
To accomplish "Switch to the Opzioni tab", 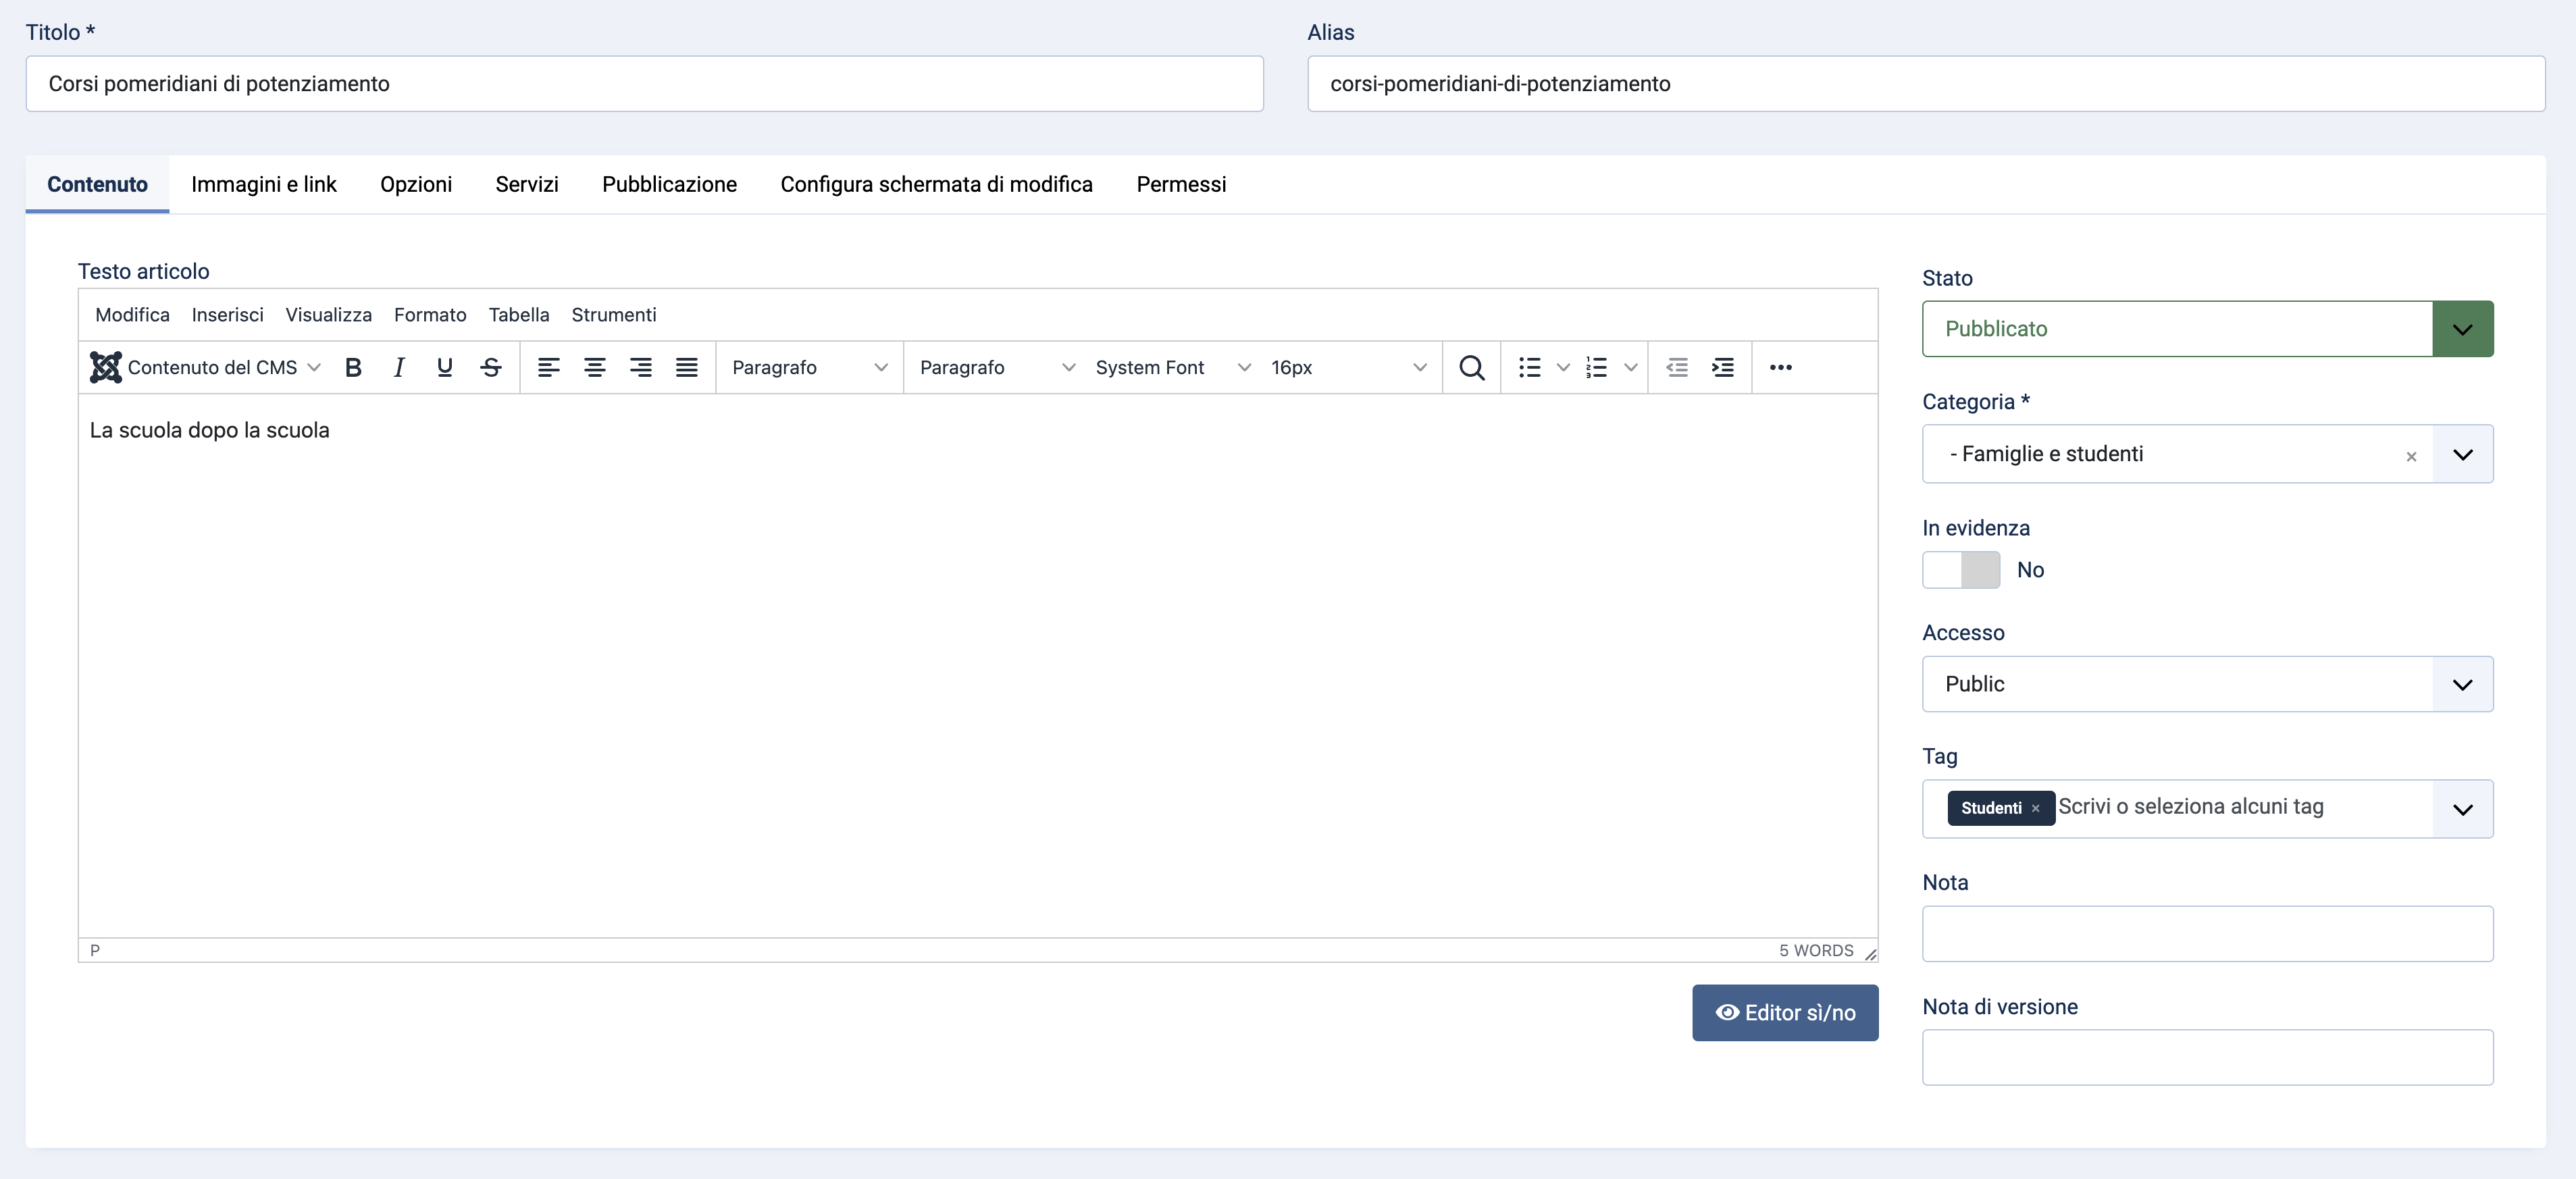I will coord(416,184).
